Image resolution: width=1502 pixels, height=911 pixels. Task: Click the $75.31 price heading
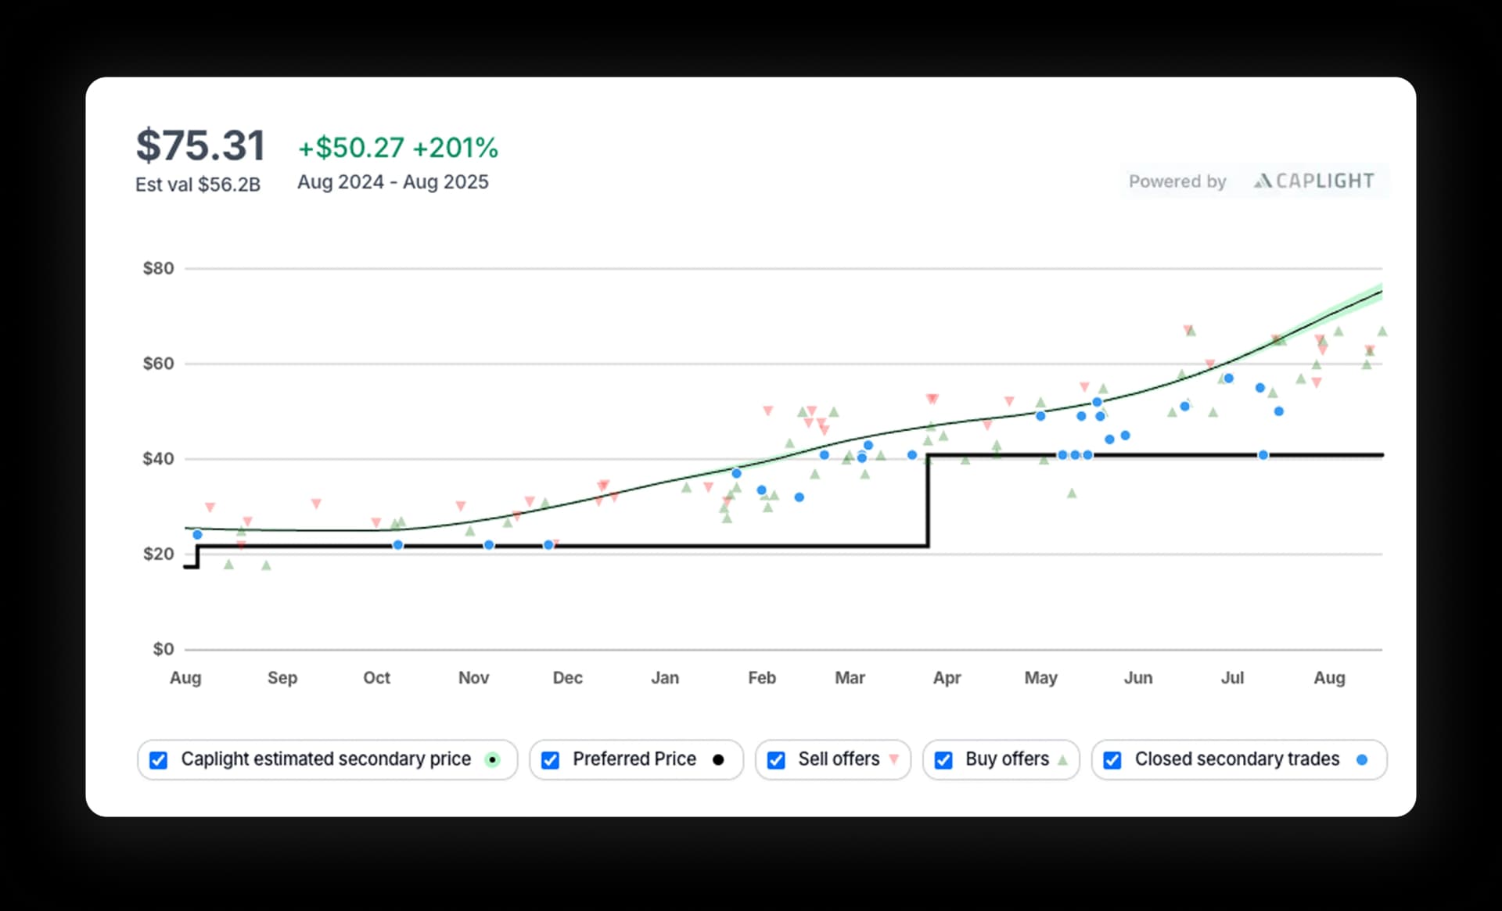(200, 145)
